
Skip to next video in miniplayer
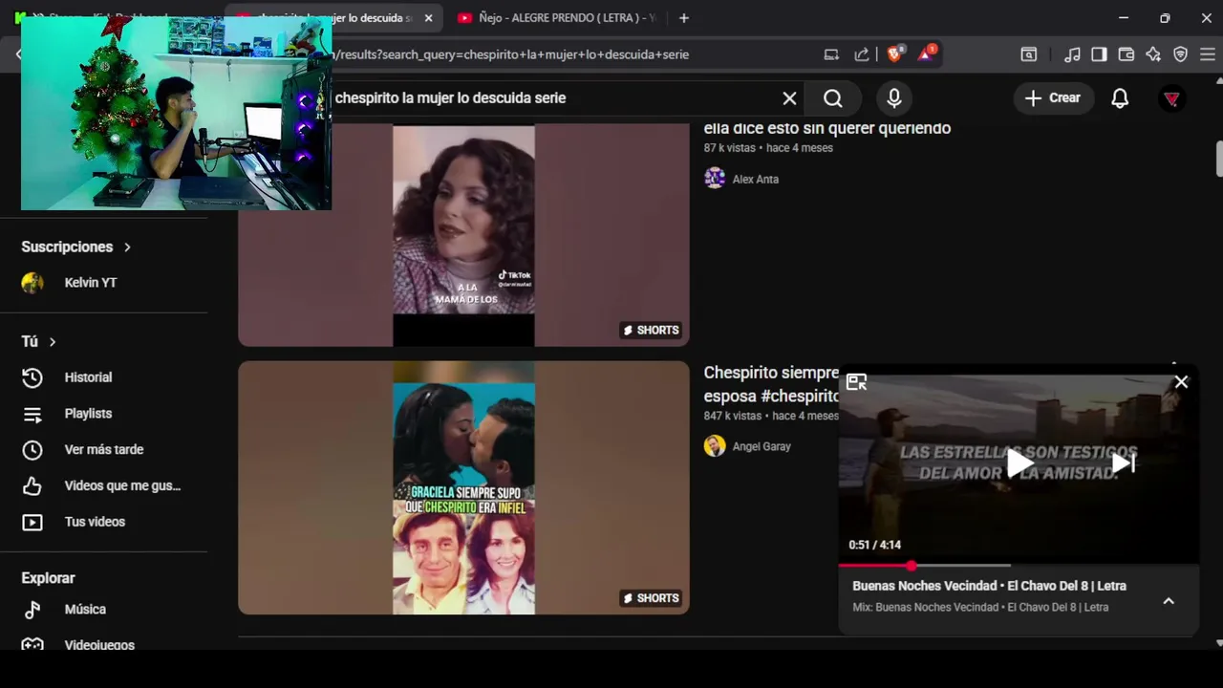(x=1124, y=463)
